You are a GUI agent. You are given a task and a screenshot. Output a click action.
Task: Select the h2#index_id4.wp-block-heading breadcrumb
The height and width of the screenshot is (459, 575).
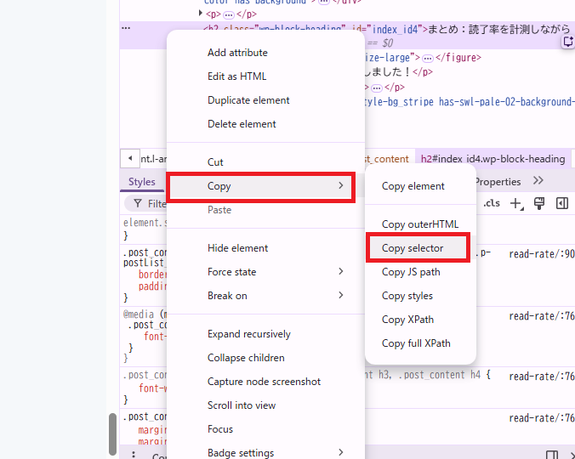point(492,159)
